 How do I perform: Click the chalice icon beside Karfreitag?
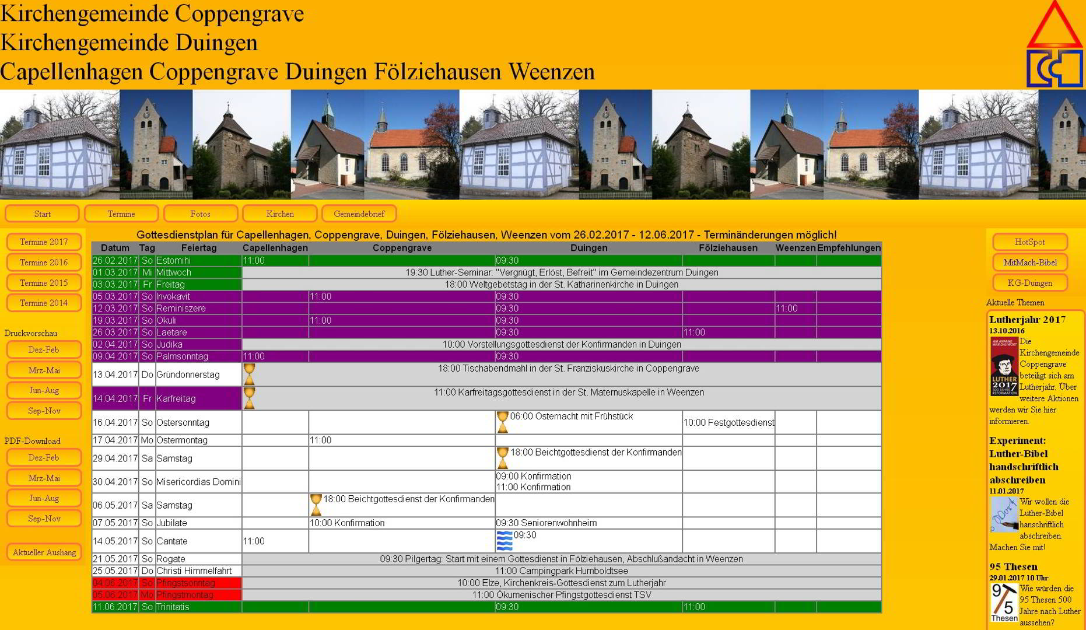[x=250, y=398]
